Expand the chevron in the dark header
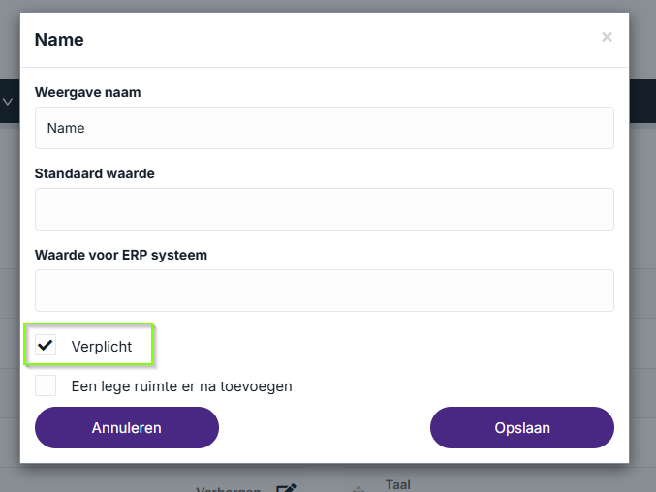 point(8,101)
